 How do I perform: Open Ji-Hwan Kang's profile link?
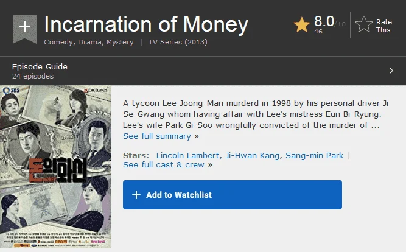click(252, 155)
